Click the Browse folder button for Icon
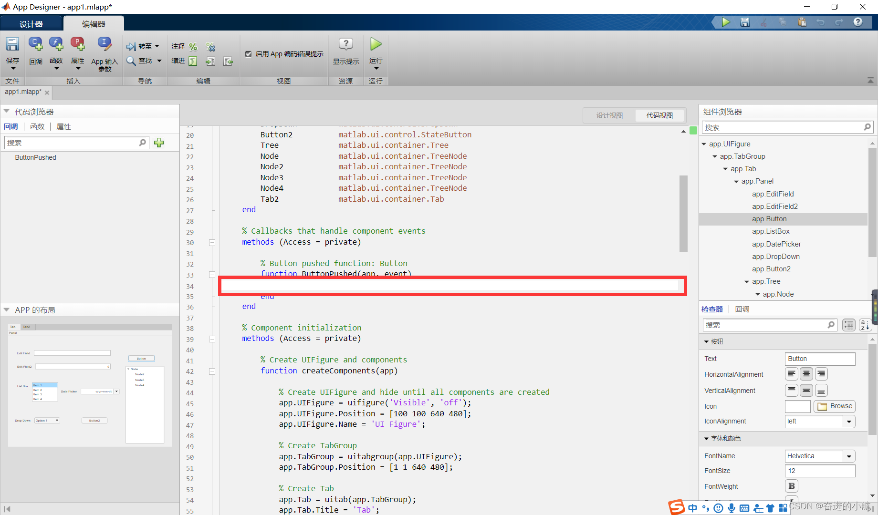The width and height of the screenshot is (878, 515). click(835, 406)
